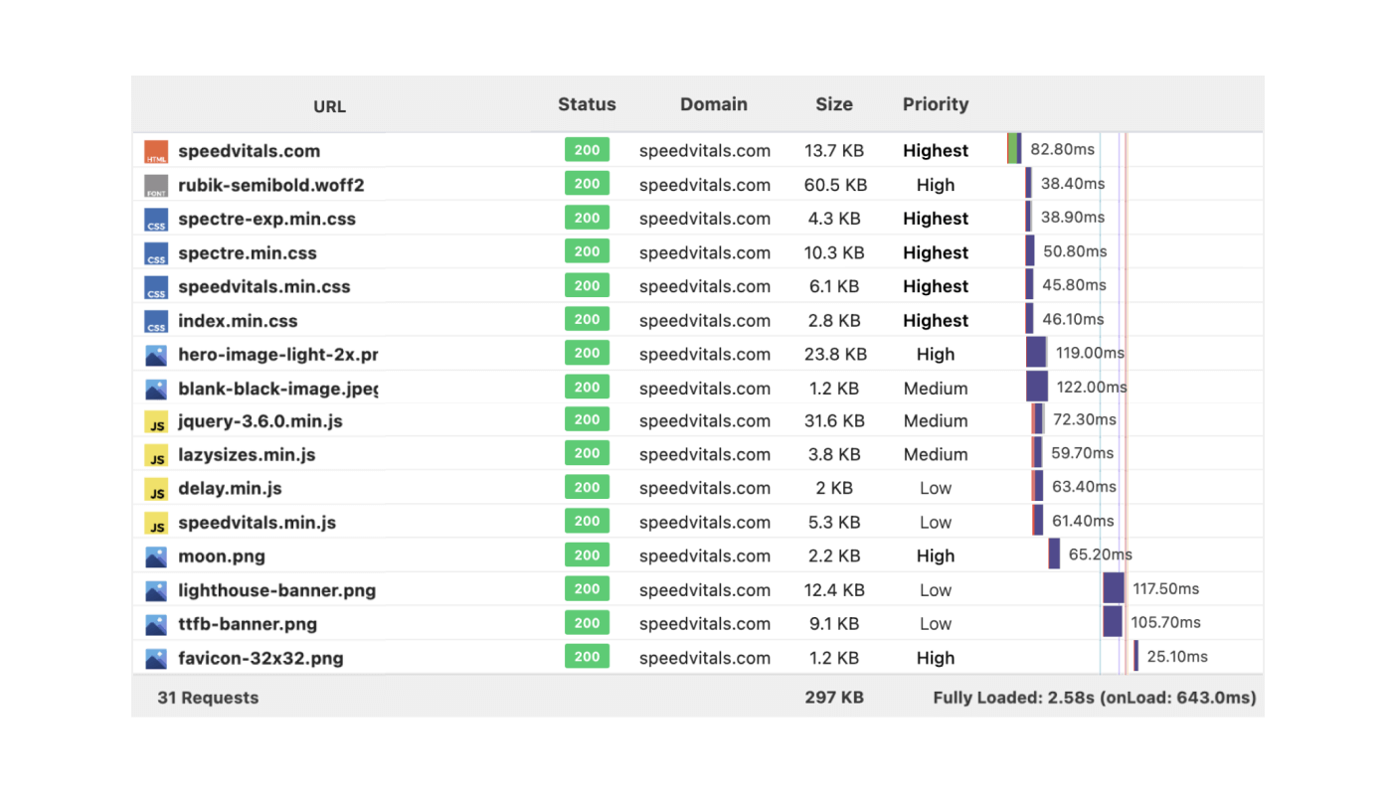The image size is (1392, 795).
Task: Click the URL column header
Action: pos(329,106)
